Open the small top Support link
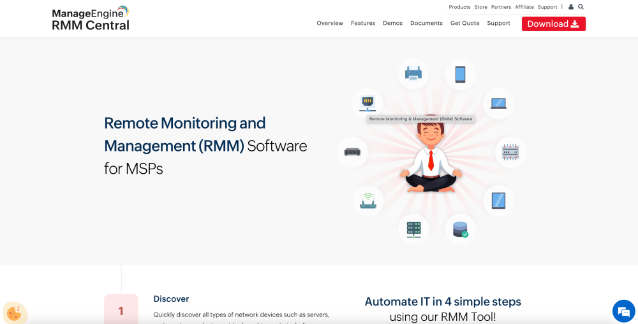 pyautogui.click(x=547, y=7)
